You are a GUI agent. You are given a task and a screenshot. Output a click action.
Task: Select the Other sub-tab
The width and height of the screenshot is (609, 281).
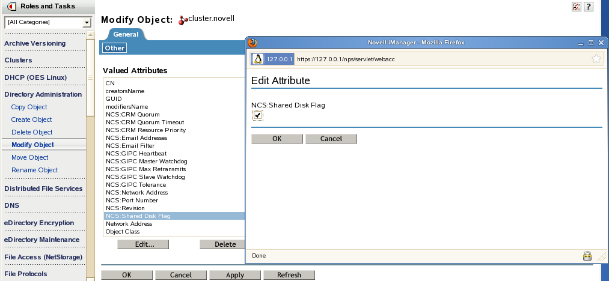pos(115,48)
